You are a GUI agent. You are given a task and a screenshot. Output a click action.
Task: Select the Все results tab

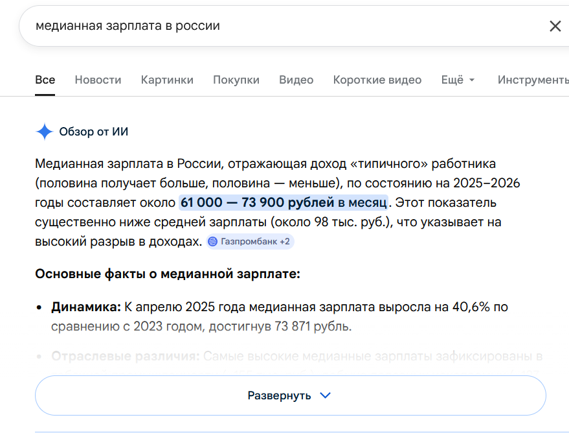(45, 80)
